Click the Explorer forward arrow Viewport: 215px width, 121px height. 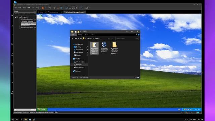click(76, 39)
